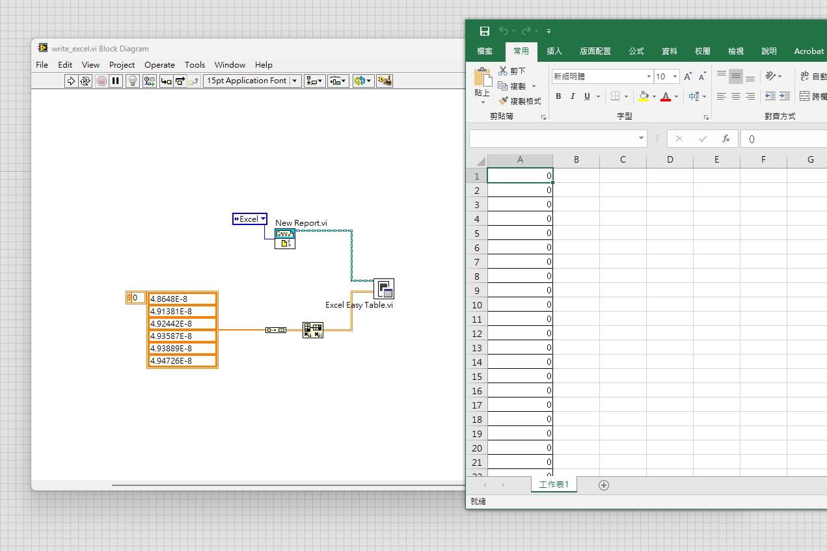Click the New Report.vi node icon
The width and height of the screenshot is (827, 551).
[284, 239]
